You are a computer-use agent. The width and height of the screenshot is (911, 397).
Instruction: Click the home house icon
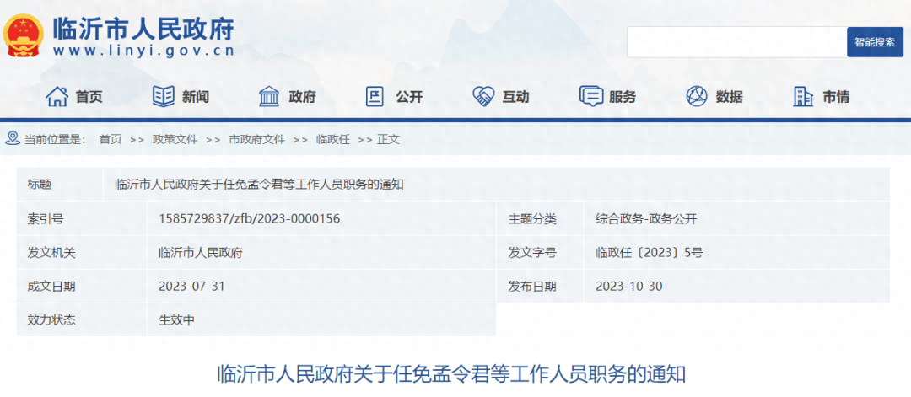coord(57,96)
